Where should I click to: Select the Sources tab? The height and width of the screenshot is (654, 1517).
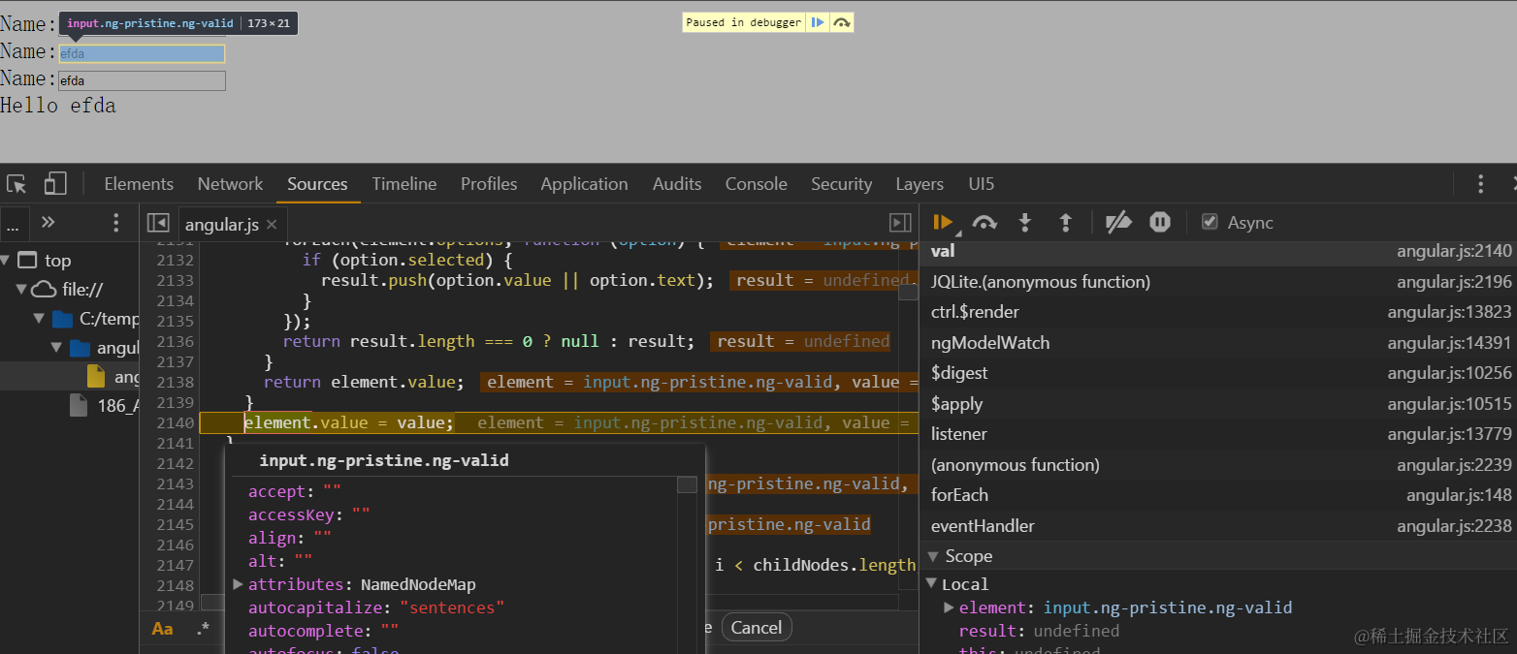point(317,184)
